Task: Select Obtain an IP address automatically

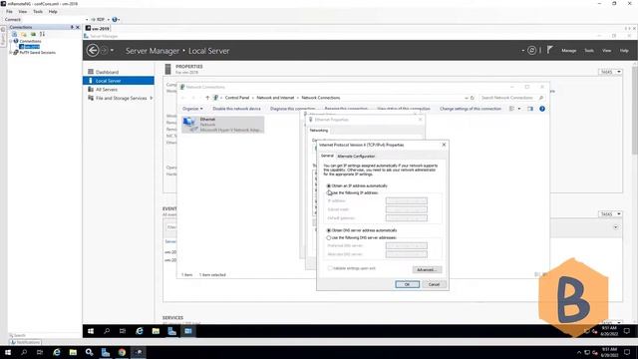Action: [x=329, y=185]
